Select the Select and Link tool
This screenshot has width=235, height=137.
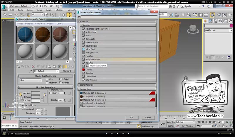coord(17,15)
